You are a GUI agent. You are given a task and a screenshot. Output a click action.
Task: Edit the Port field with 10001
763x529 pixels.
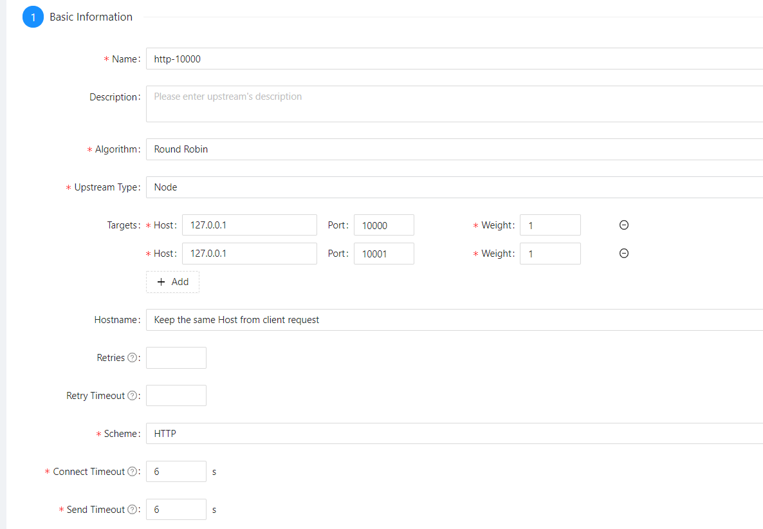tap(384, 254)
